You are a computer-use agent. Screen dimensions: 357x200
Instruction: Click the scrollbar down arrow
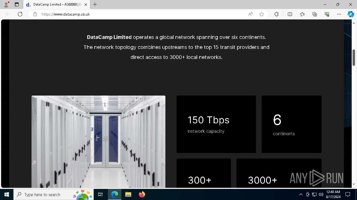tap(354, 184)
